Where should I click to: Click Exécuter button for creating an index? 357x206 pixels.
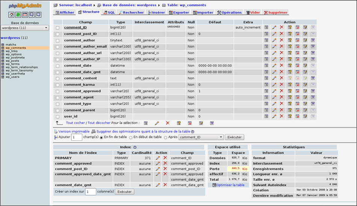[124, 192]
